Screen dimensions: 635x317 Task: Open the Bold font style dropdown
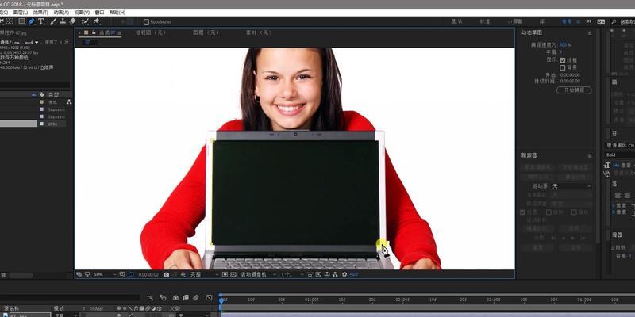tap(620, 155)
